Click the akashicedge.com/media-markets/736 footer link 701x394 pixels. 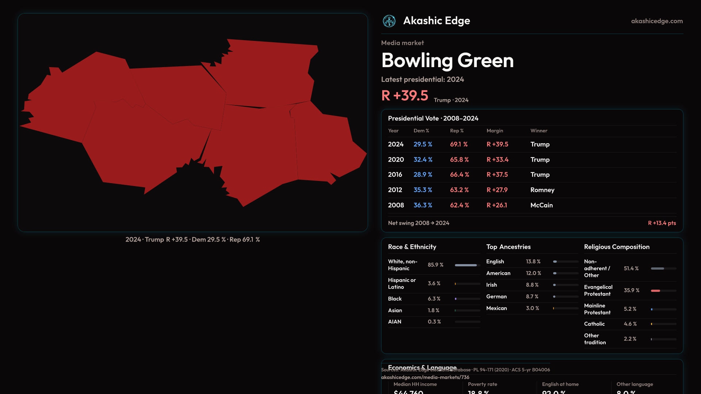tap(425, 377)
